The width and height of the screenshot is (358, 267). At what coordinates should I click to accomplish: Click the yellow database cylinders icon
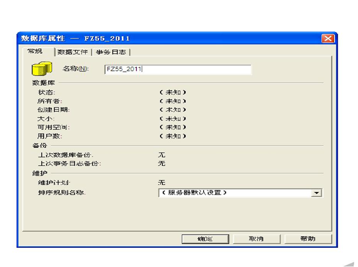[42, 68]
